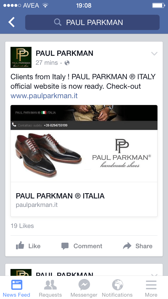
Task: Click the public globe privacy icon
Action: pyautogui.click(x=67, y=63)
